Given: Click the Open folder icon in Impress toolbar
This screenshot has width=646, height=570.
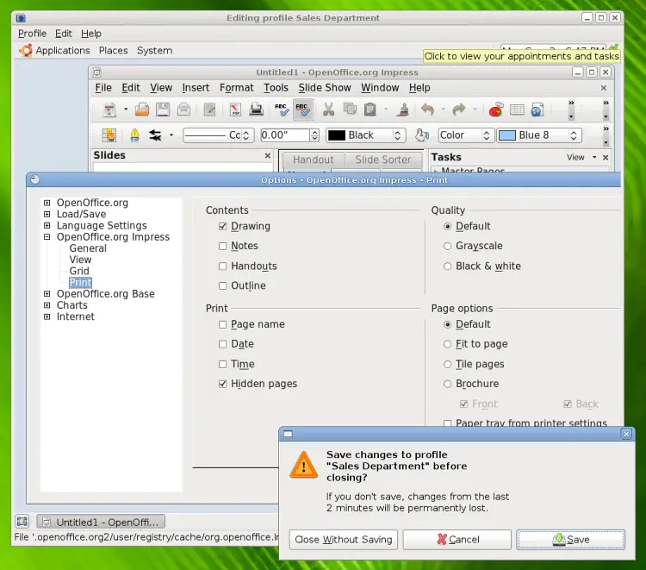Looking at the screenshot, I should pyautogui.click(x=142, y=110).
